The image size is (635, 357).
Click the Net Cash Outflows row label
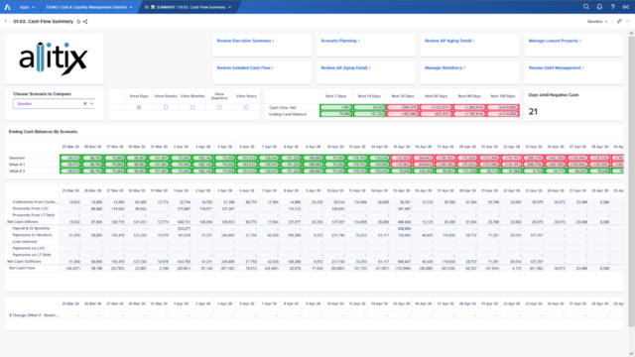[x=24, y=262]
